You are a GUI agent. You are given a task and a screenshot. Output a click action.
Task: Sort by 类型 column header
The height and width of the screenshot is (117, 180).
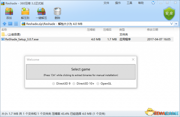pos(132,30)
